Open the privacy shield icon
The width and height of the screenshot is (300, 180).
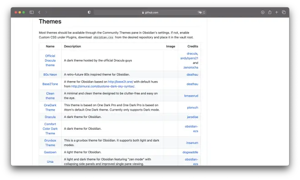point(89,12)
